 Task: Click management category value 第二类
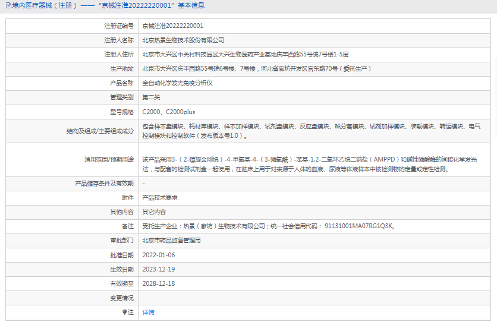point(151,97)
